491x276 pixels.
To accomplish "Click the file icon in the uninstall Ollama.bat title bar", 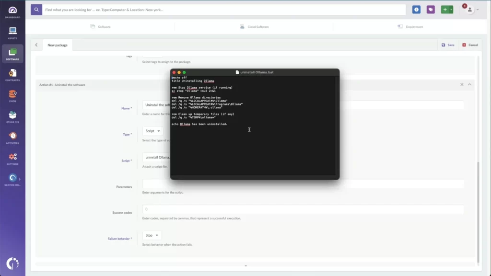I will click(x=237, y=72).
